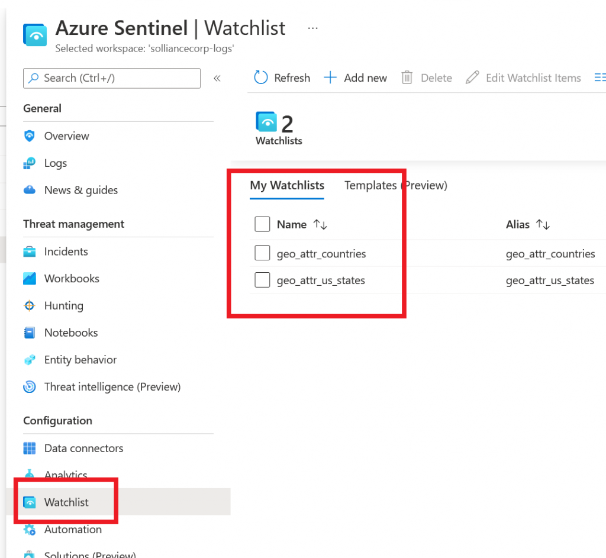This screenshot has height=558, width=606.
Task: Click the Incidents briefcase icon
Action: (30, 251)
